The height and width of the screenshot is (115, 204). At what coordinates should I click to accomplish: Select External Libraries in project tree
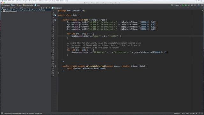coord(11,11)
